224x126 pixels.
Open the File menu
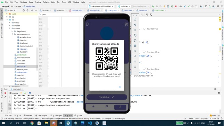(7, 2)
